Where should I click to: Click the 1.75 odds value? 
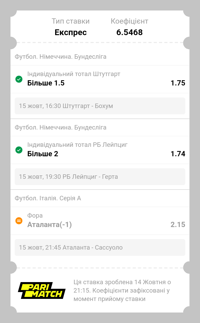(178, 83)
